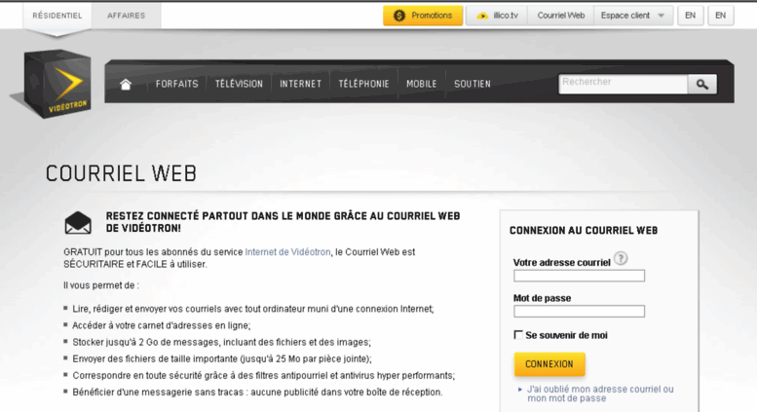Open the Mobile menu
Screen dimensions: 757x412
click(x=422, y=84)
